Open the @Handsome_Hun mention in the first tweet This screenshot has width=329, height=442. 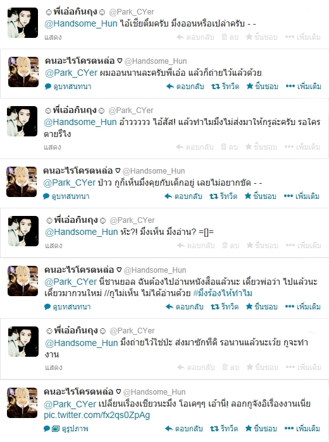[81, 23]
